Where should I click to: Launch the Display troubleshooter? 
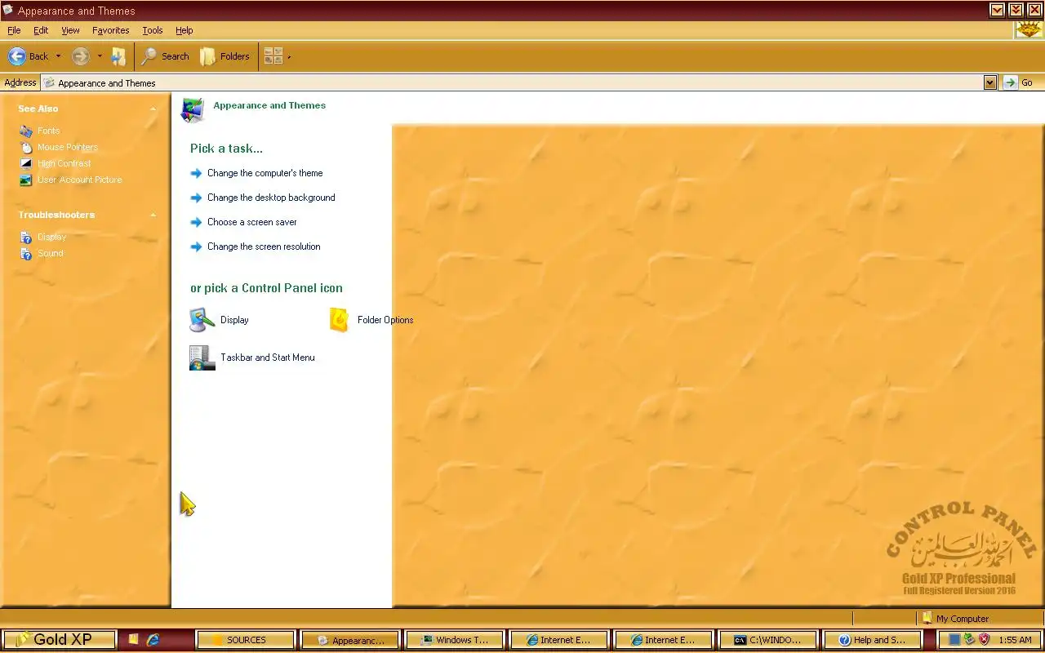click(x=51, y=237)
